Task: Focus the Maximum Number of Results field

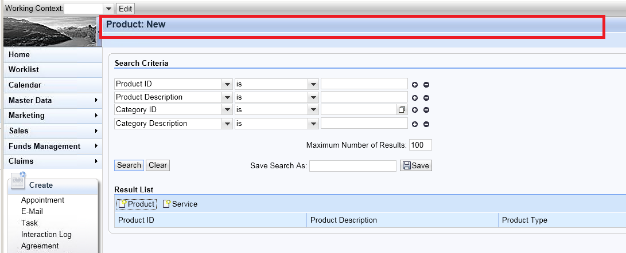Action: tap(421, 145)
